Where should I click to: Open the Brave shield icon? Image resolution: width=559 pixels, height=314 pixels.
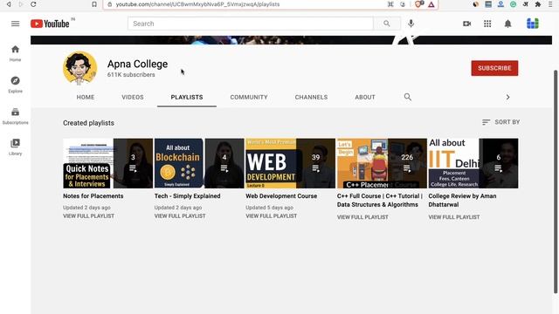(419, 4)
